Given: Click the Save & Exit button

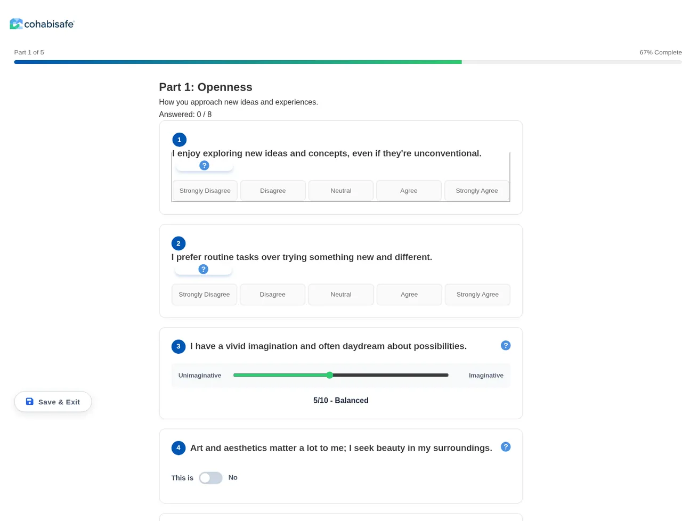Looking at the screenshot, I should click(x=53, y=402).
